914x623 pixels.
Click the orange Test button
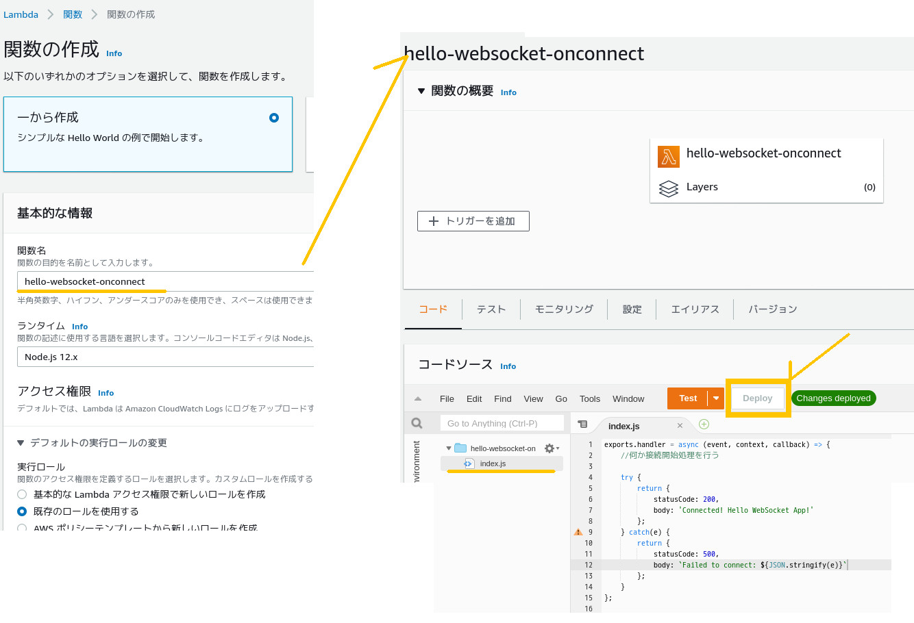click(688, 398)
